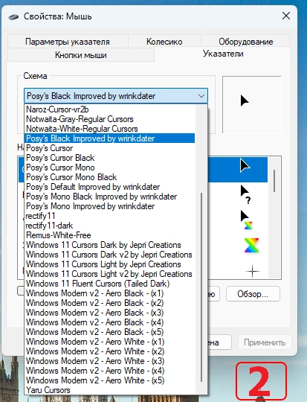The height and width of the screenshot is (402, 307).
Task: Pick Windows Modern v2 Aero White (x3)
Action: (109, 361)
